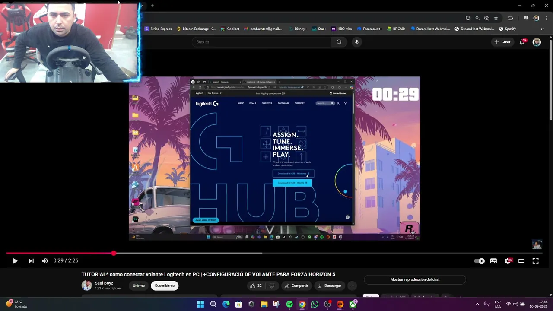Enter fullscreen mode
553x311 pixels.
[535, 261]
